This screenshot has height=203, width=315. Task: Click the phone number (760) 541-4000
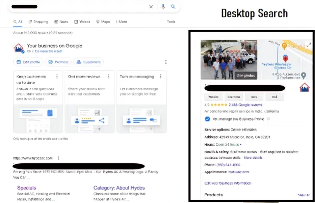click(228, 165)
